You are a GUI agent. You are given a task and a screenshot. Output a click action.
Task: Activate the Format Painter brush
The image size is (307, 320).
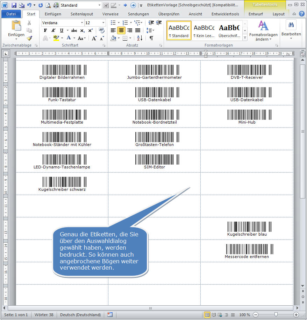[x=29, y=38]
